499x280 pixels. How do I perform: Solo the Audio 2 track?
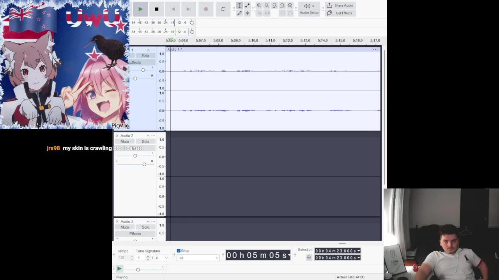[x=145, y=142]
